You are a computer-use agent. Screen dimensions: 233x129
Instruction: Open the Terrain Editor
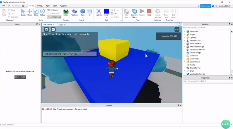tap(66, 12)
